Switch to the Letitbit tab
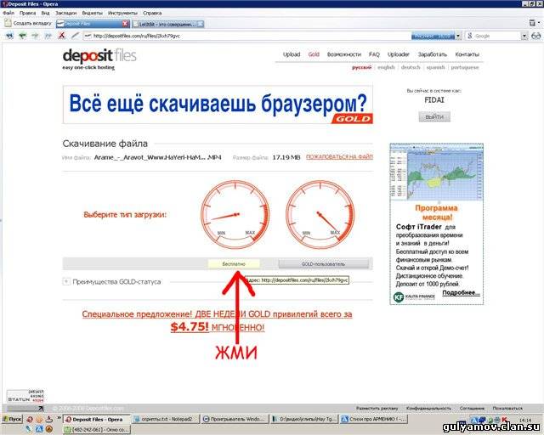The height and width of the screenshot is (435, 544). tap(163, 24)
